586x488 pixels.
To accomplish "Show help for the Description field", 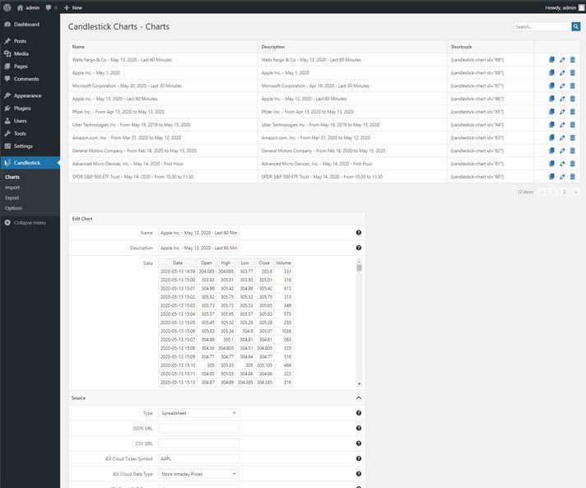I will click(358, 248).
